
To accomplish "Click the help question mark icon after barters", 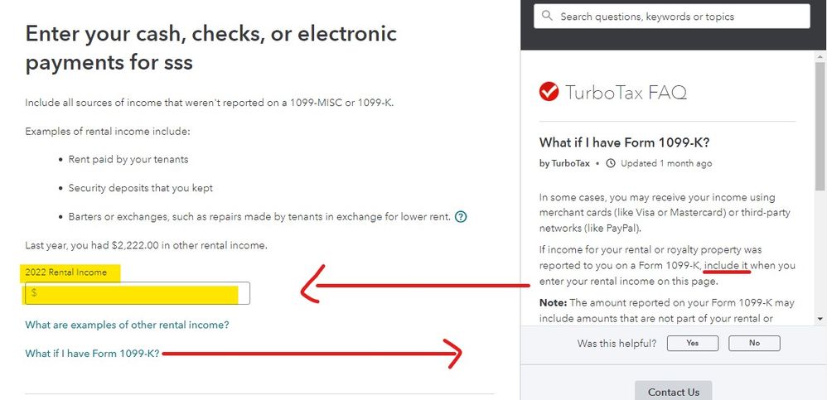I will pyautogui.click(x=461, y=217).
